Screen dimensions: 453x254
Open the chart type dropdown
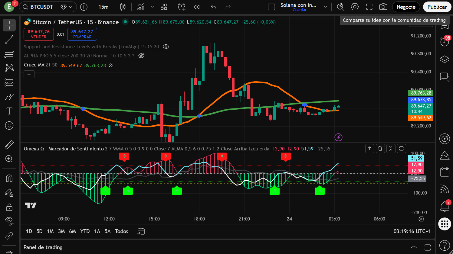152,7
